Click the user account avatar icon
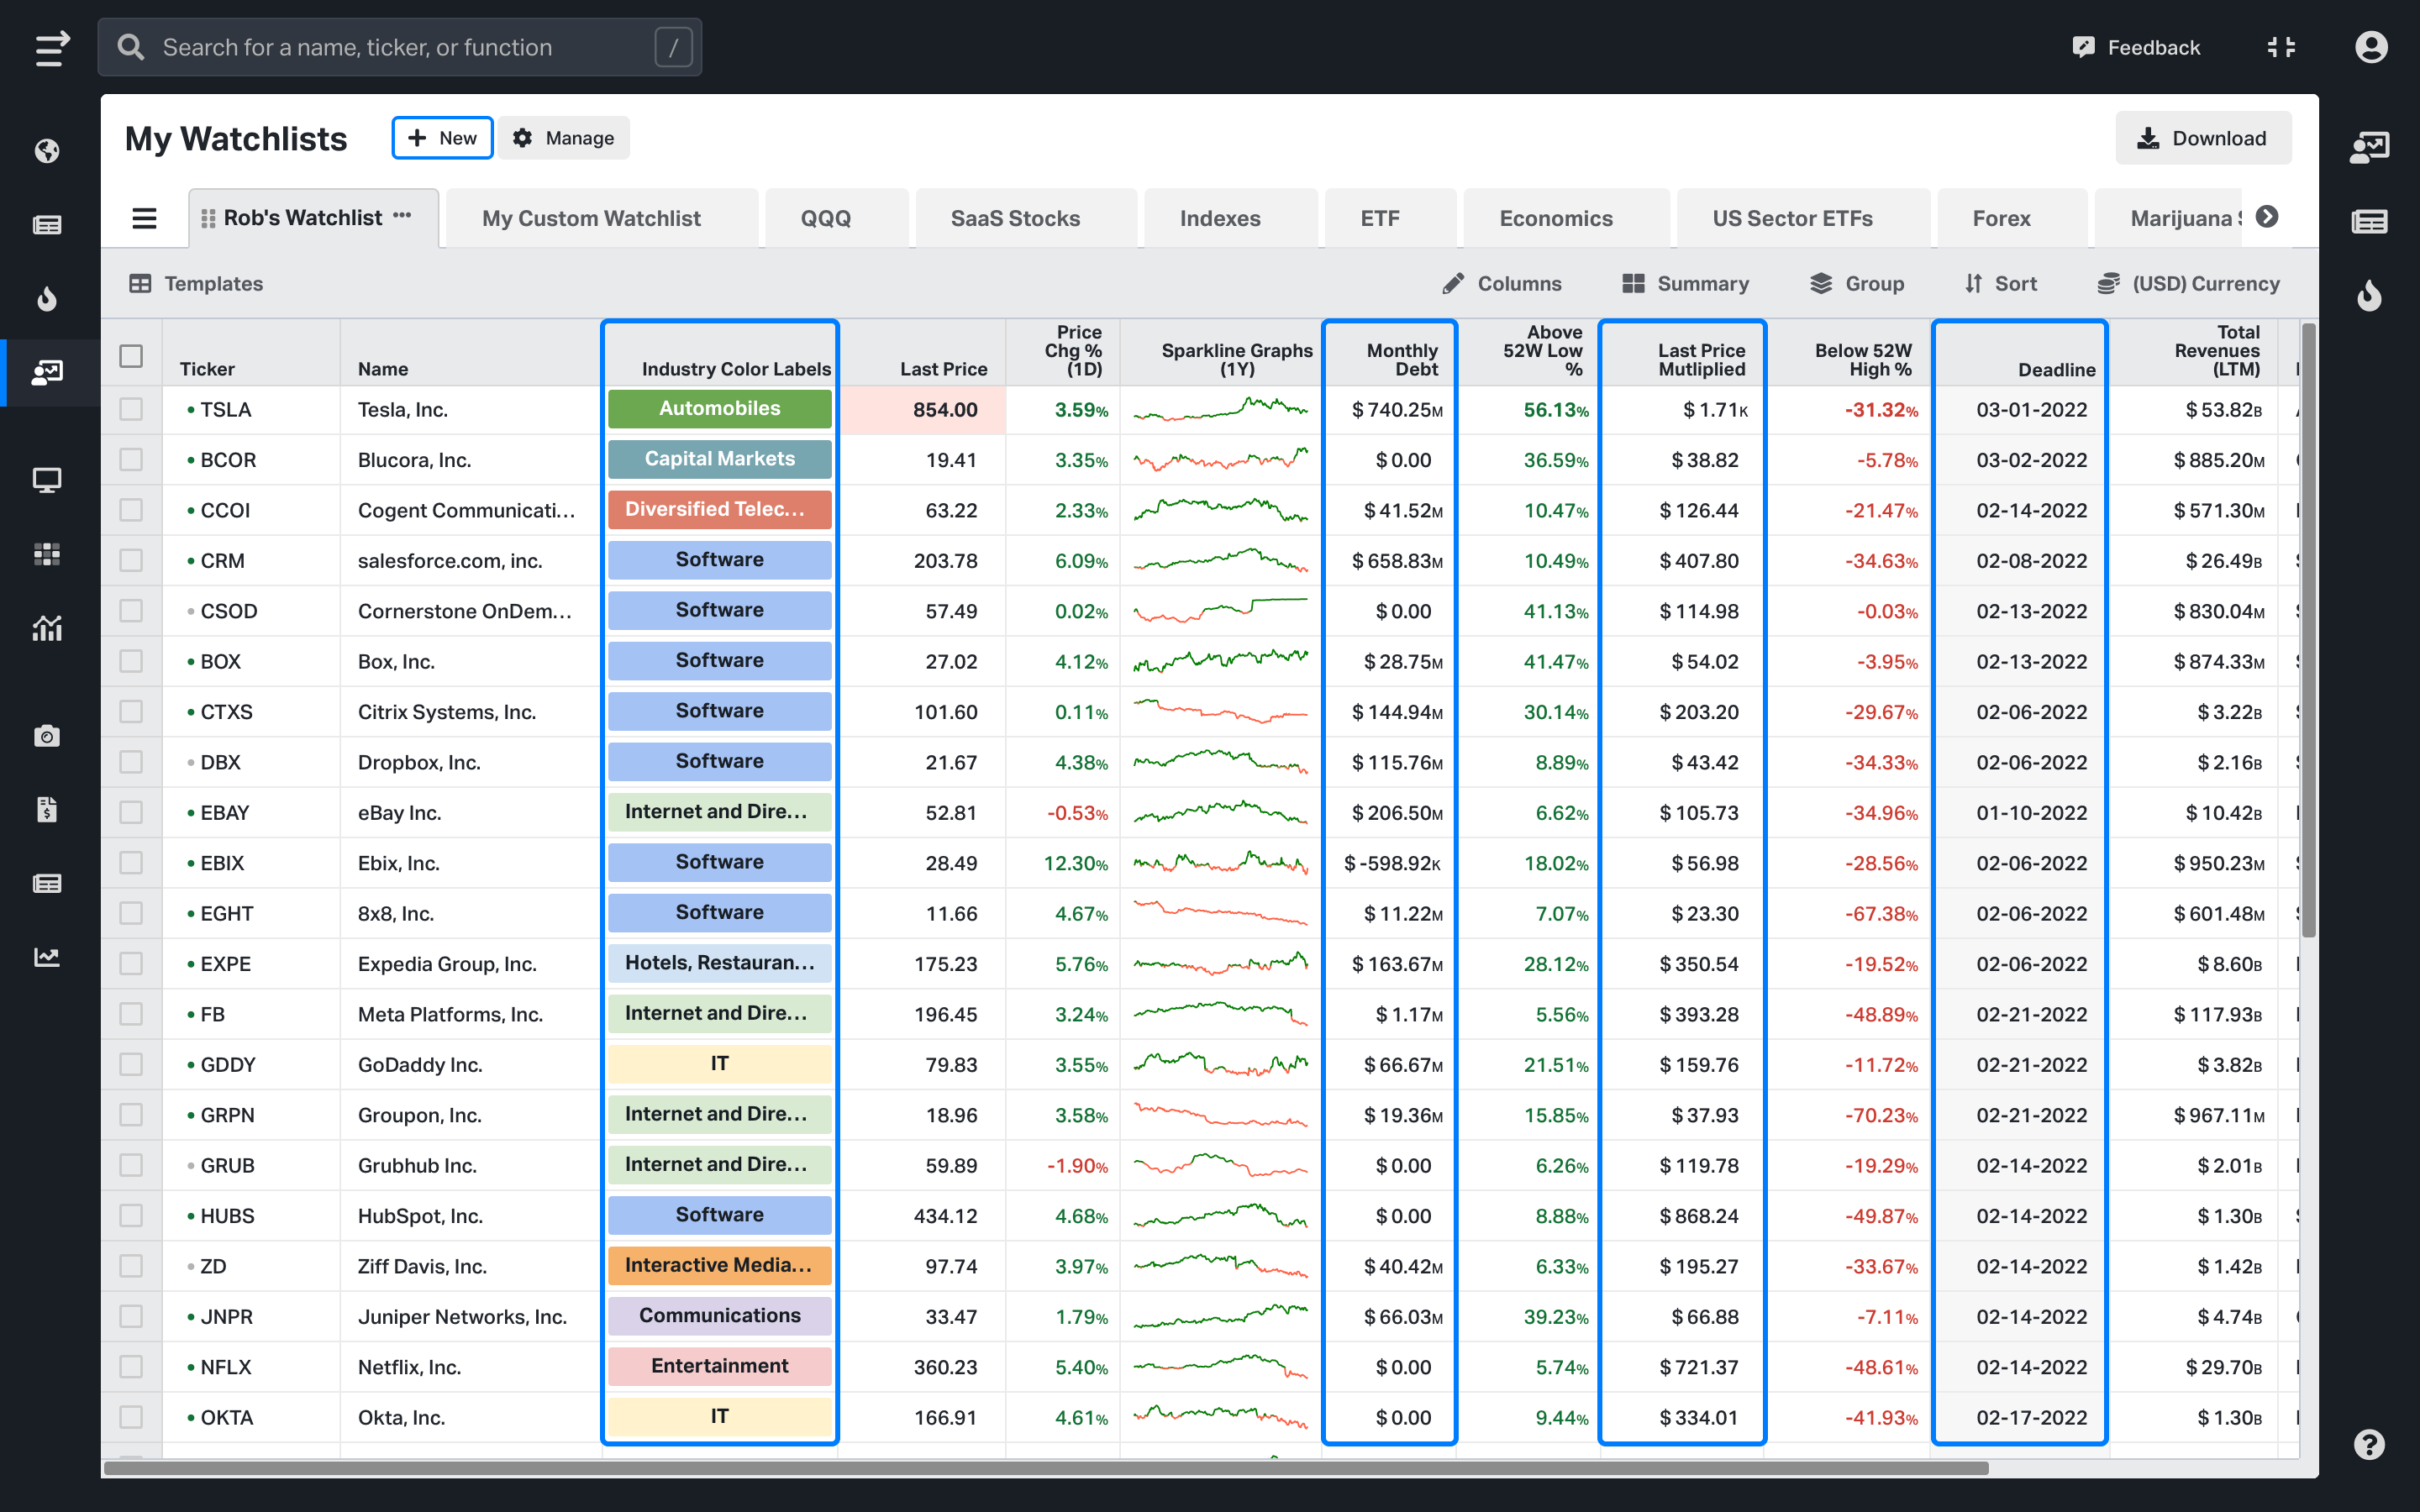The width and height of the screenshot is (2420, 1512). pos(2371,47)
